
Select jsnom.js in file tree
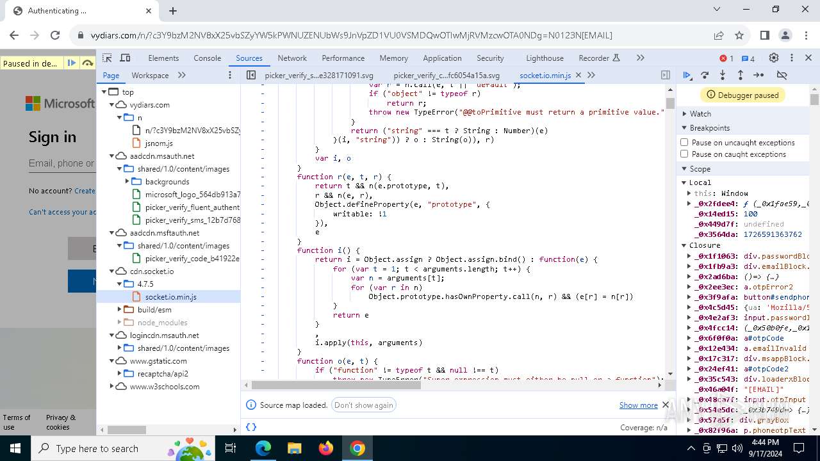[159, 143]
